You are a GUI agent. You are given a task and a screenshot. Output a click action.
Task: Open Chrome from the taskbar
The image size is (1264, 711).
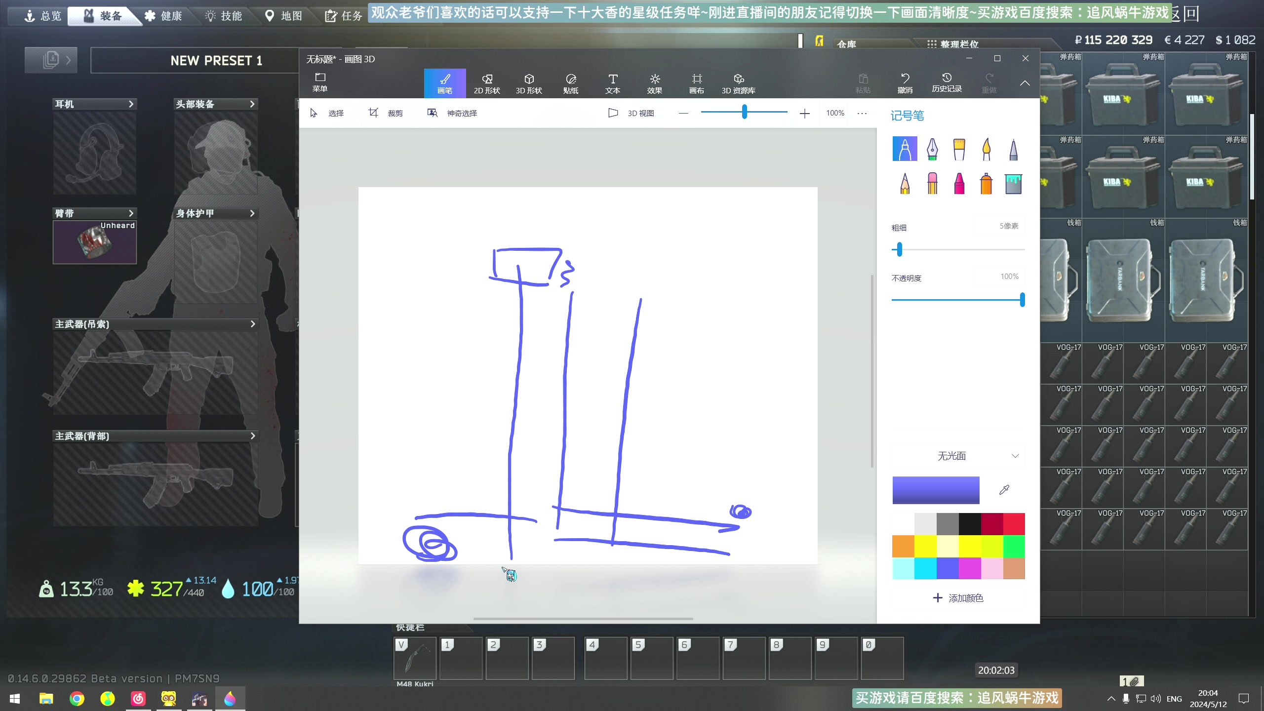(77, 699)
